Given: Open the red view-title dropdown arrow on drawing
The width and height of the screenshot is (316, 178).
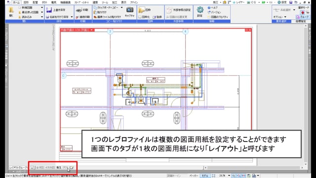Looking at the screenshot, I should click(92, 30).
